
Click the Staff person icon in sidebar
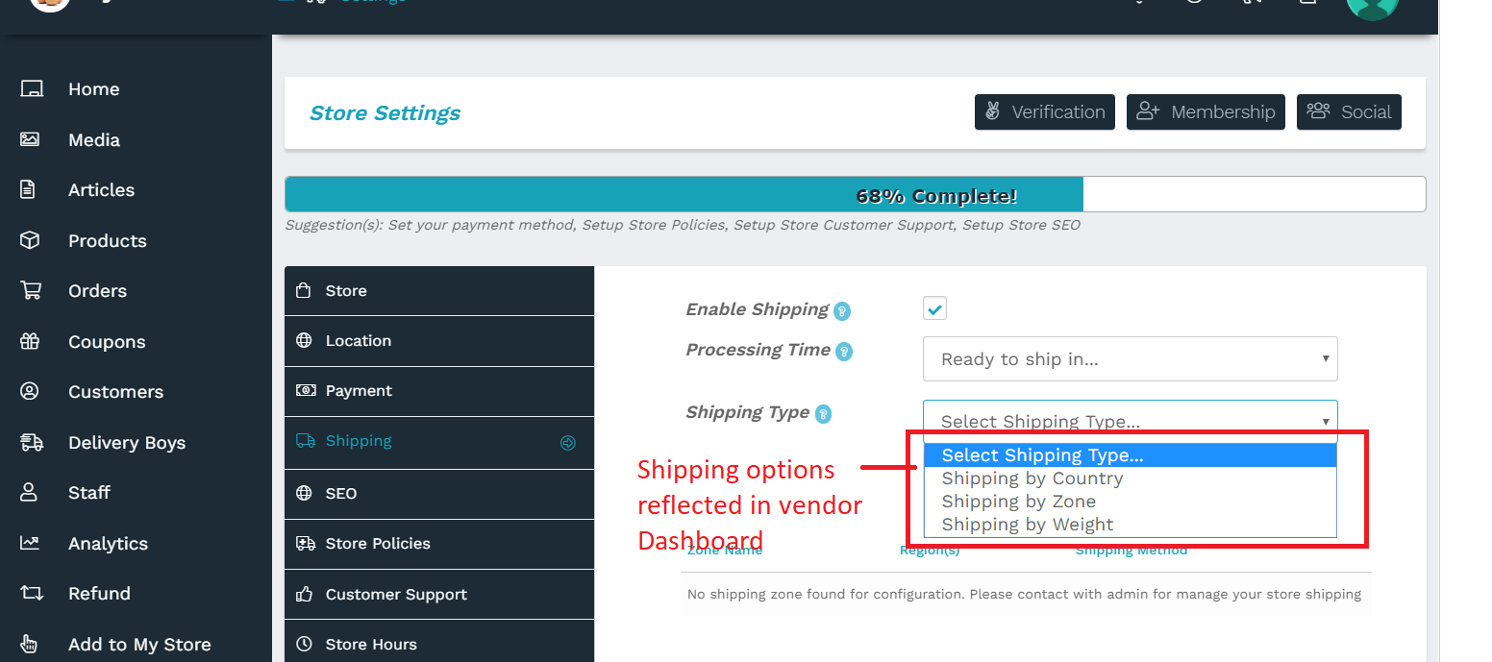29,492
